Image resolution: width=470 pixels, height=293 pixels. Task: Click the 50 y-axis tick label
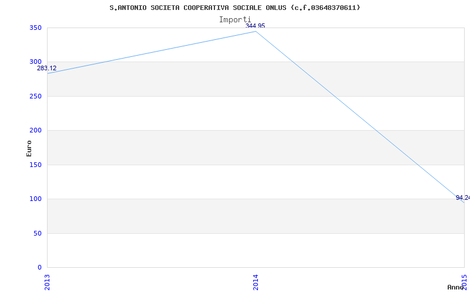(38, 233)
